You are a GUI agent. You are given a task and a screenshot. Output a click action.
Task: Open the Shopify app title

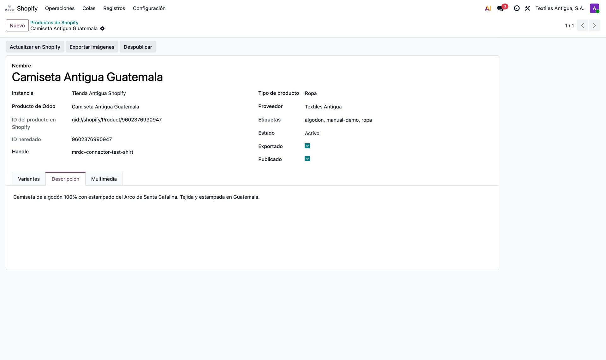tap(27, 9)
